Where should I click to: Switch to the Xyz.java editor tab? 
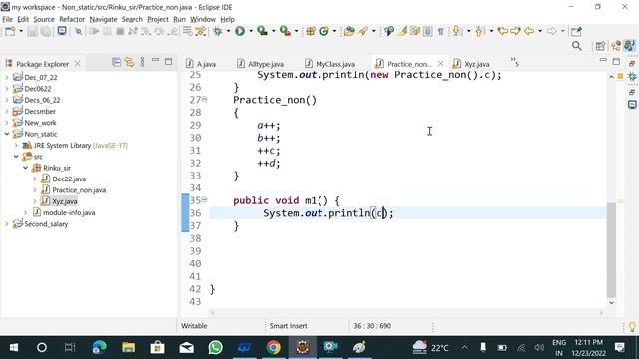click(x=471, y=64)
